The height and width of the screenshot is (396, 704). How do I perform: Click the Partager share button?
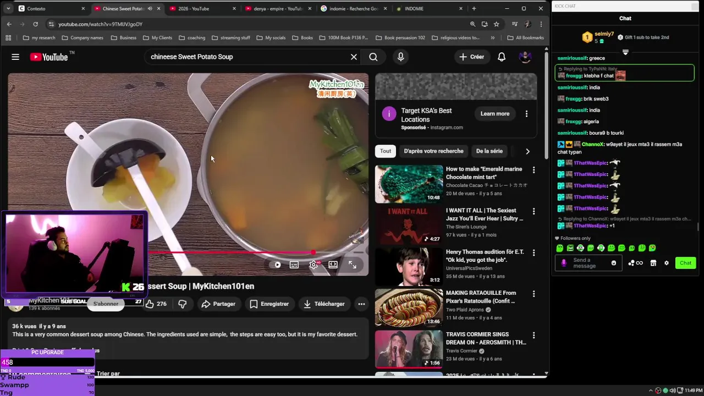218,304
